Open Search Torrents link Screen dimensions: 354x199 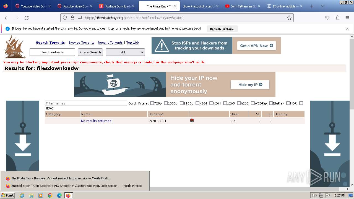pyautogui.click(x=50, y=43)
